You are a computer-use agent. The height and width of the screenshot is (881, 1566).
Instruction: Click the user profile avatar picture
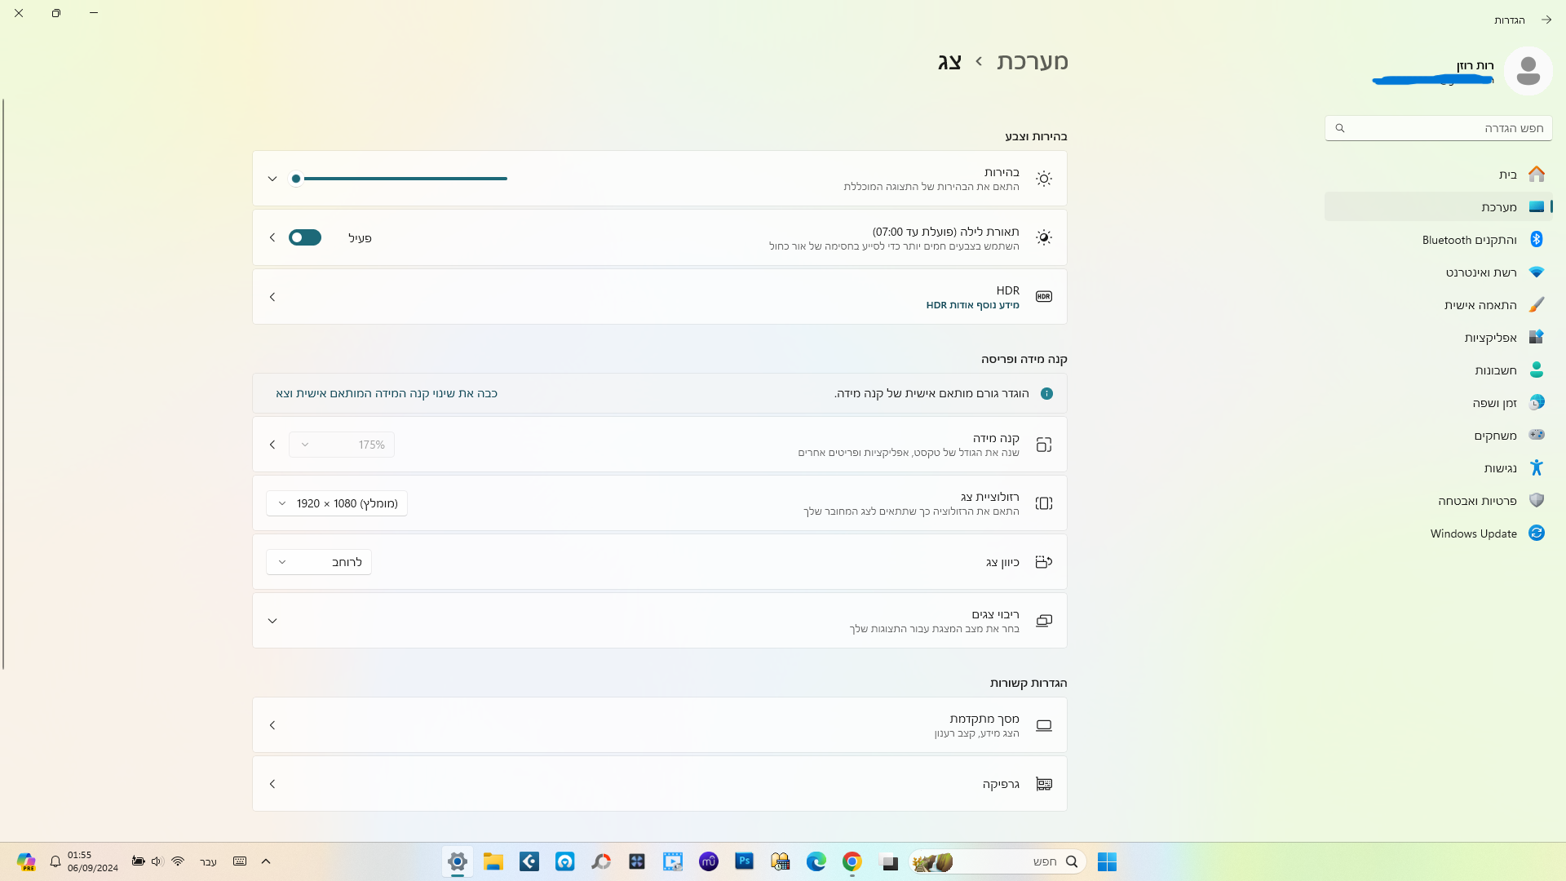click(x=1528, y=71)
